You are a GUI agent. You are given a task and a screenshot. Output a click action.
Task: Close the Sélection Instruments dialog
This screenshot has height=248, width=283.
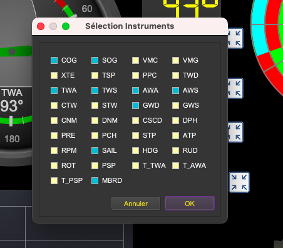[41, 26]
